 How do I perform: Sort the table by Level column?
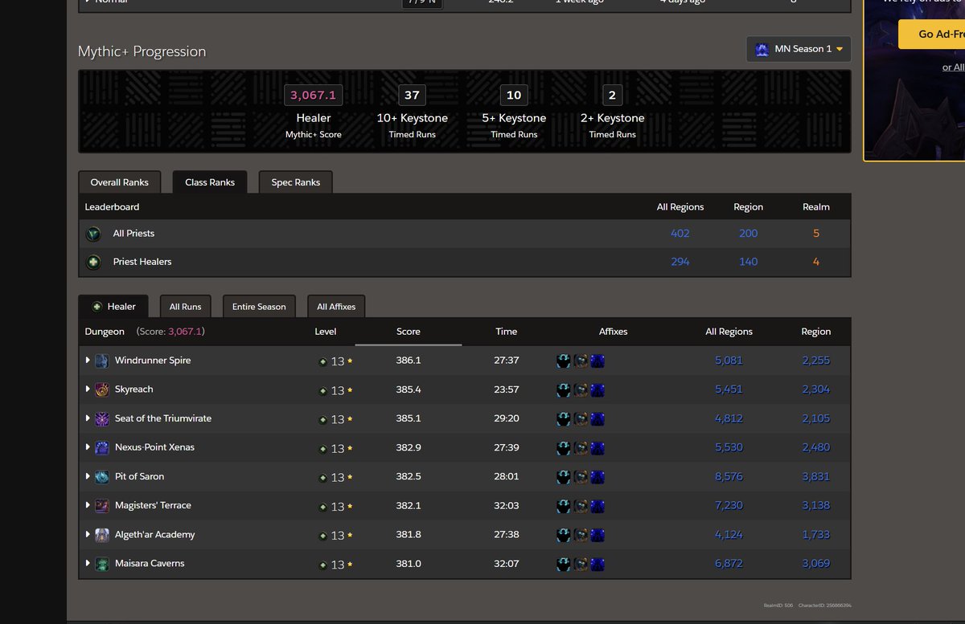pyautogui.click(x=326, y=332)
